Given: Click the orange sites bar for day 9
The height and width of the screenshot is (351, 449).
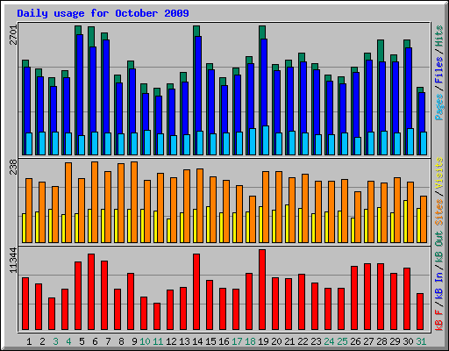Looking at the screenshot, I should pyautogui.click(x=134, y=202).
